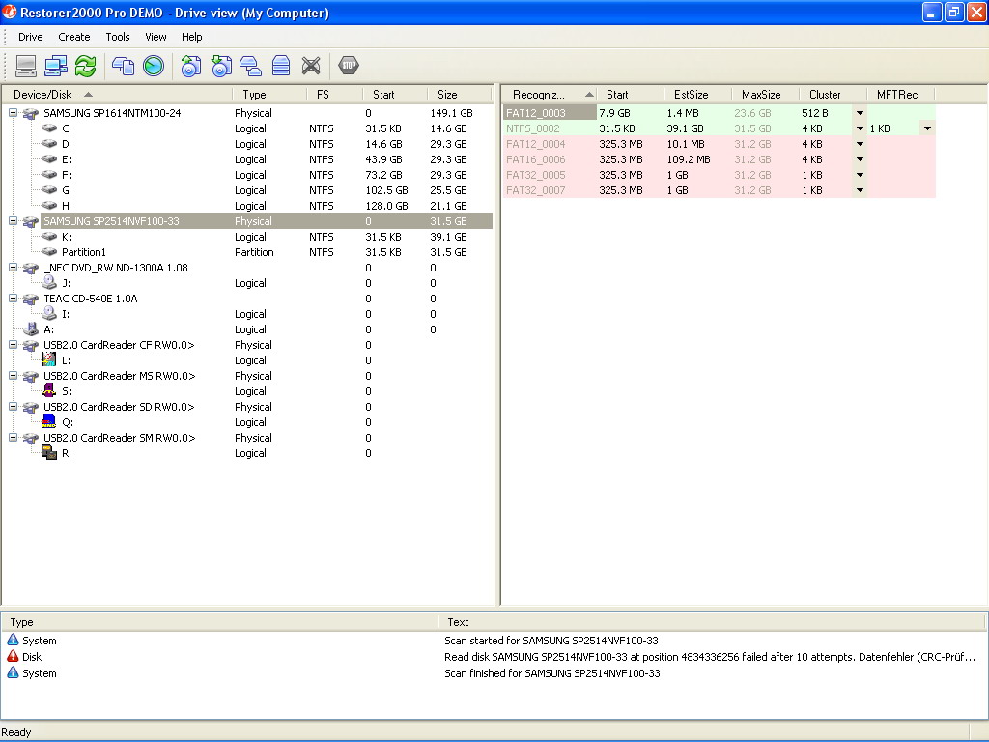
Task: Open the Drive menu
Action: [x=30, y=37]
